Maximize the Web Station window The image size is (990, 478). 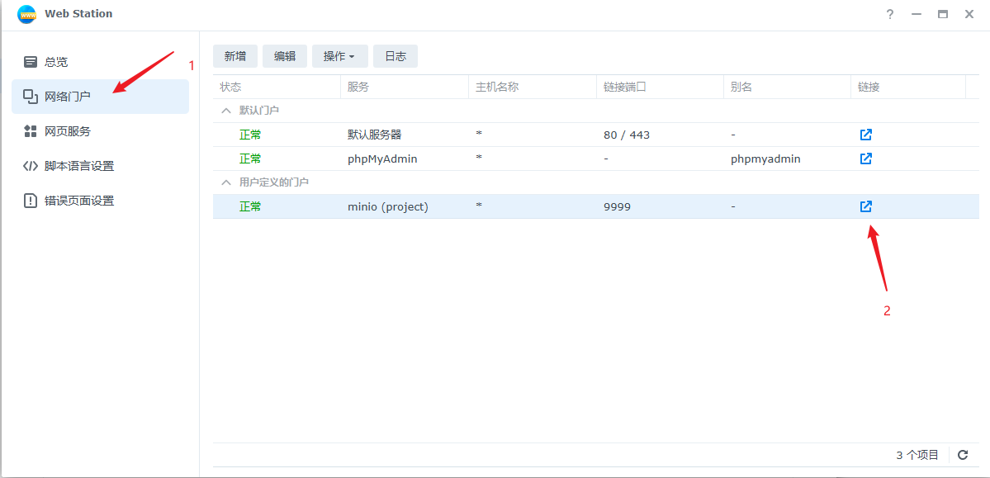click(943, 14)
